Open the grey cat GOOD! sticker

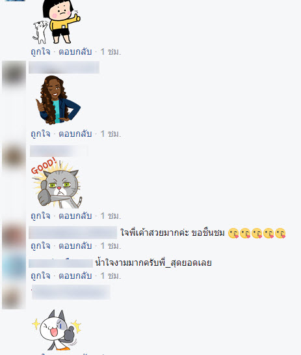[x=57, y=182]
